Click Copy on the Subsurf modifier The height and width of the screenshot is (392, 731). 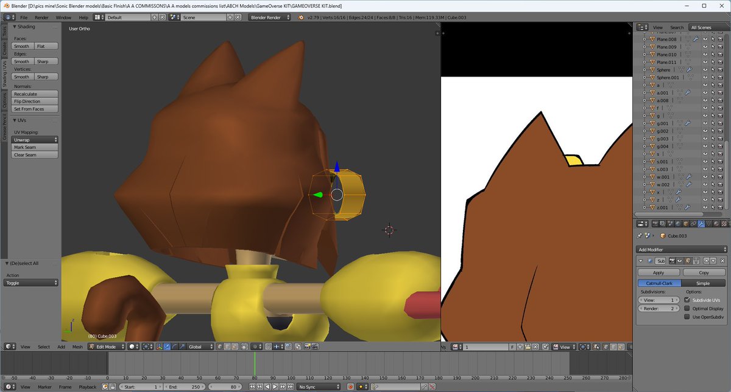(704, 272)
